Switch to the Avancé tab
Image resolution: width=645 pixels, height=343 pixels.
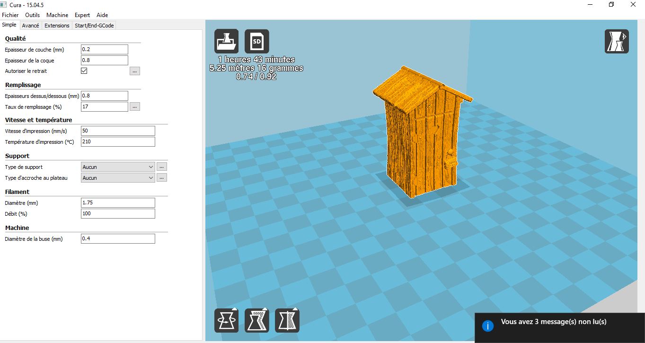click(x=31, y=26)
